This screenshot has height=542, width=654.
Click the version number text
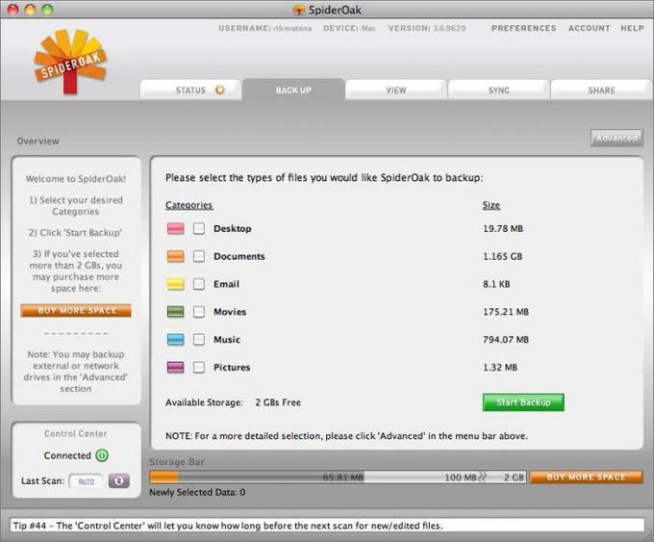click(x=449, y=28)
